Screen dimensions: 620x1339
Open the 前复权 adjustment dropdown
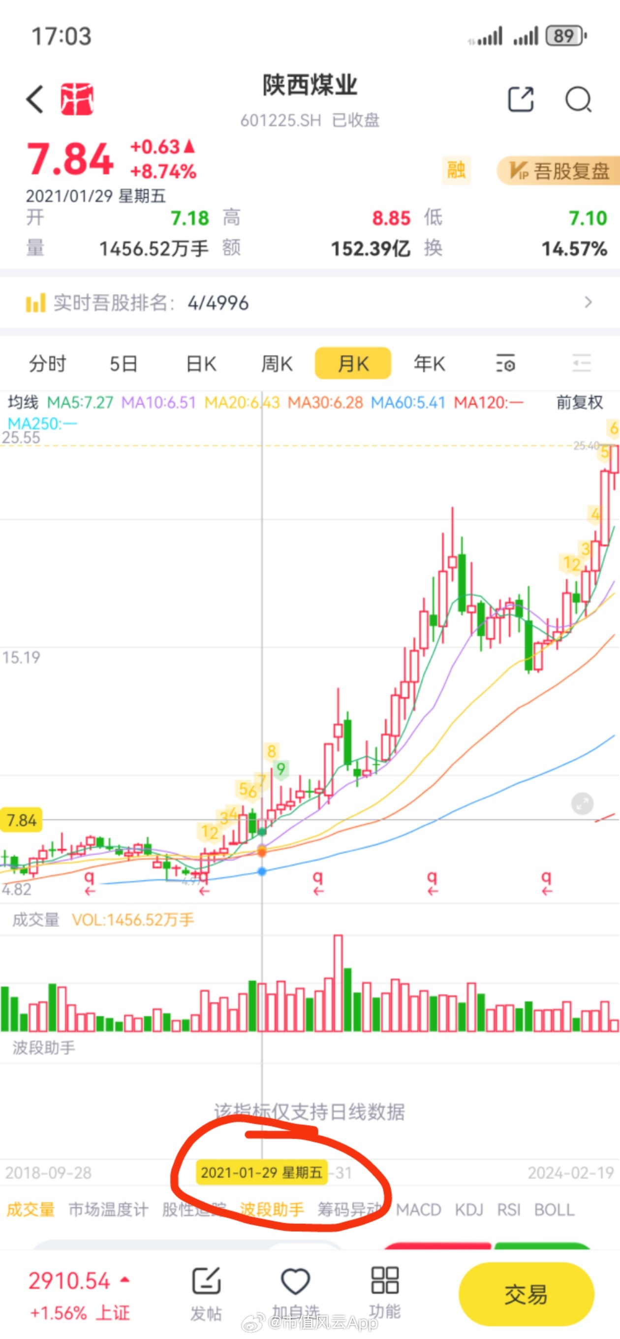[580, 402]
